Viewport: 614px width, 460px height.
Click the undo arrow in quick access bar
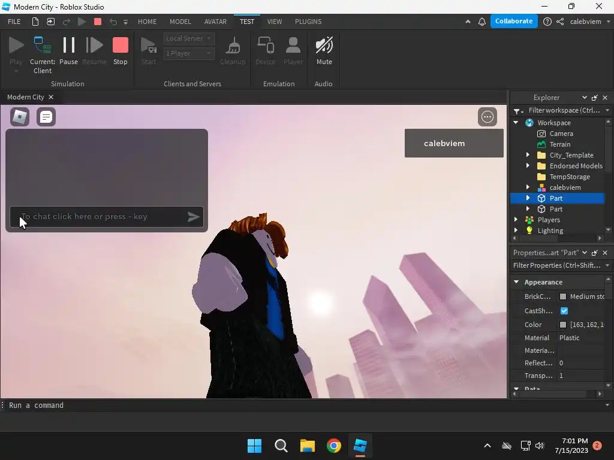coord(113,22)
